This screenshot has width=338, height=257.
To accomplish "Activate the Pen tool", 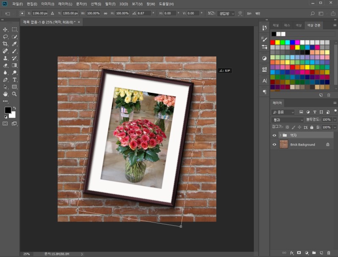I will tap(5, 80).
